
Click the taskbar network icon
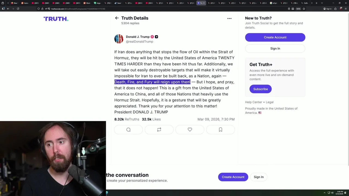click(x=329, y=193)
